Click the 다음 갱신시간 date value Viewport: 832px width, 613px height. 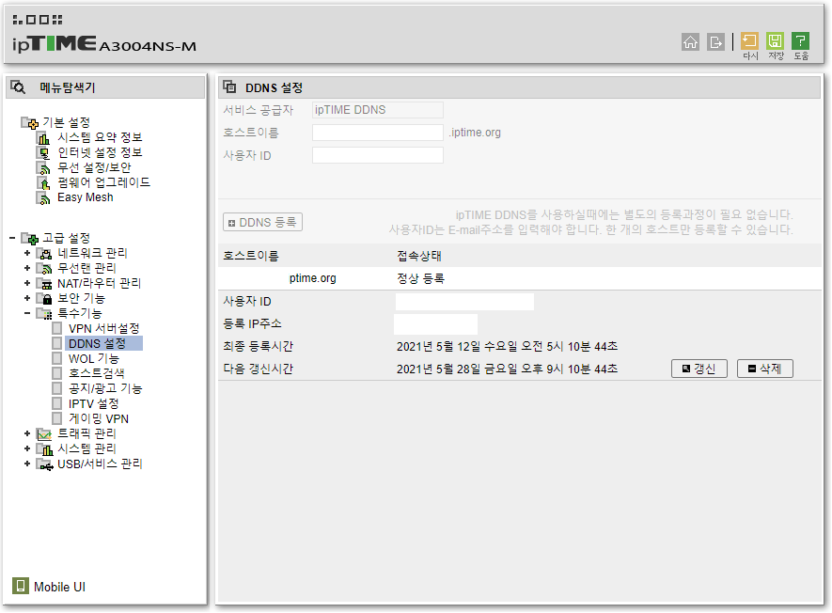508,369
